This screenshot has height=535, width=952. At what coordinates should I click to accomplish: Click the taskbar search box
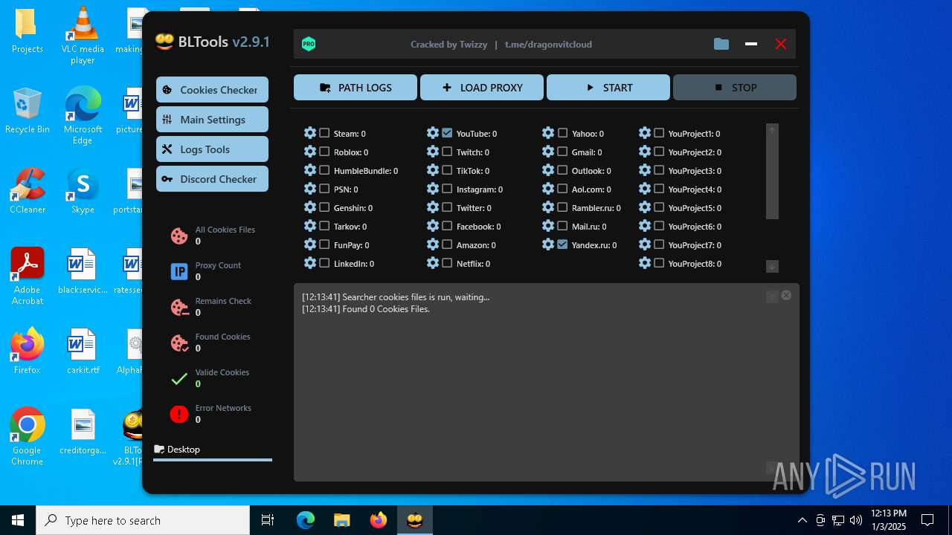(x=143, y=520)
